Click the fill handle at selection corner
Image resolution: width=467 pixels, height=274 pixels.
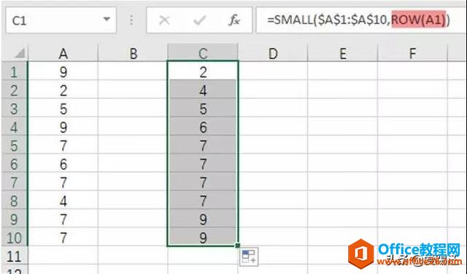tap(238, 246)
